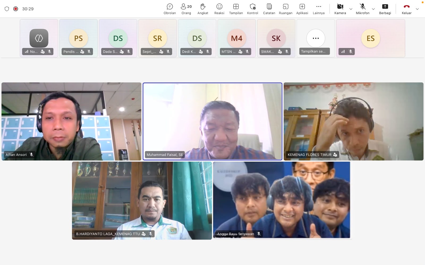Click the recording indicator icon
Image resolution: width=425 pixels, height=265 pixels.
point(16,9)
